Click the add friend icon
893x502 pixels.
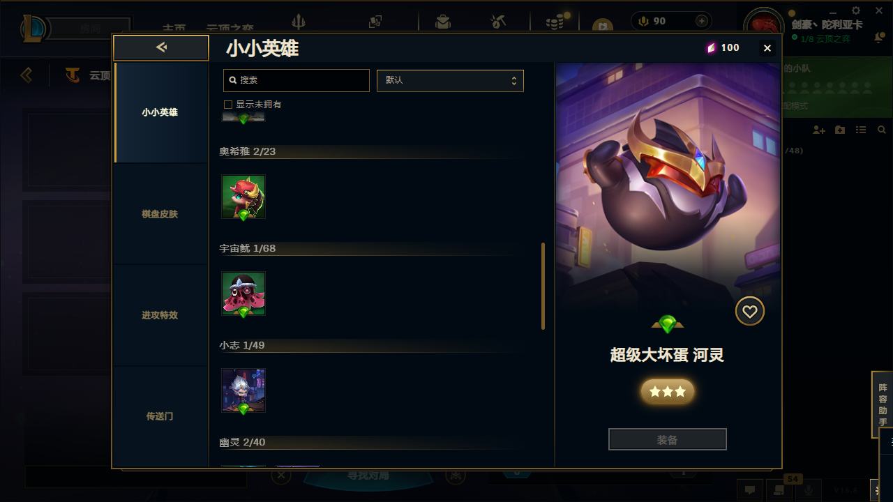click(819, 130)
